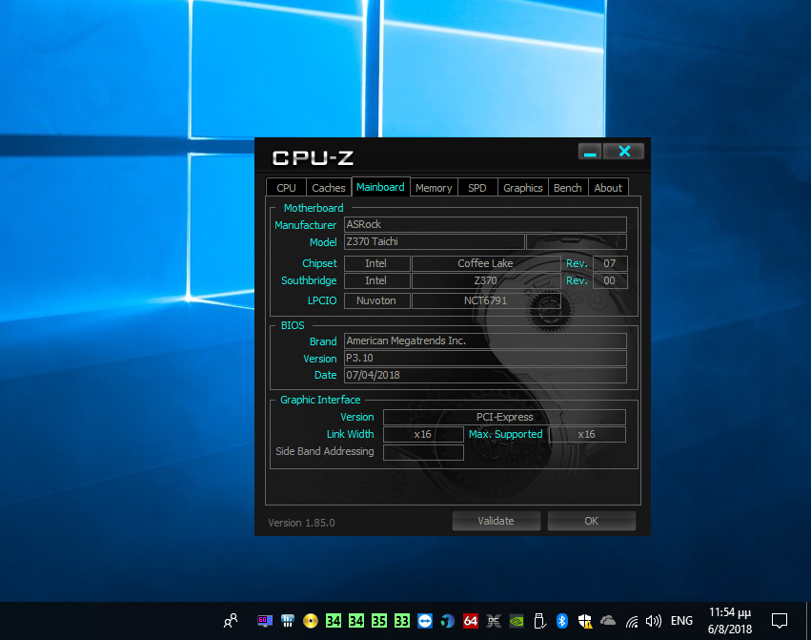
Task: Click the LPCIO vendor Nuvoton
Action: tap(376, 300)
